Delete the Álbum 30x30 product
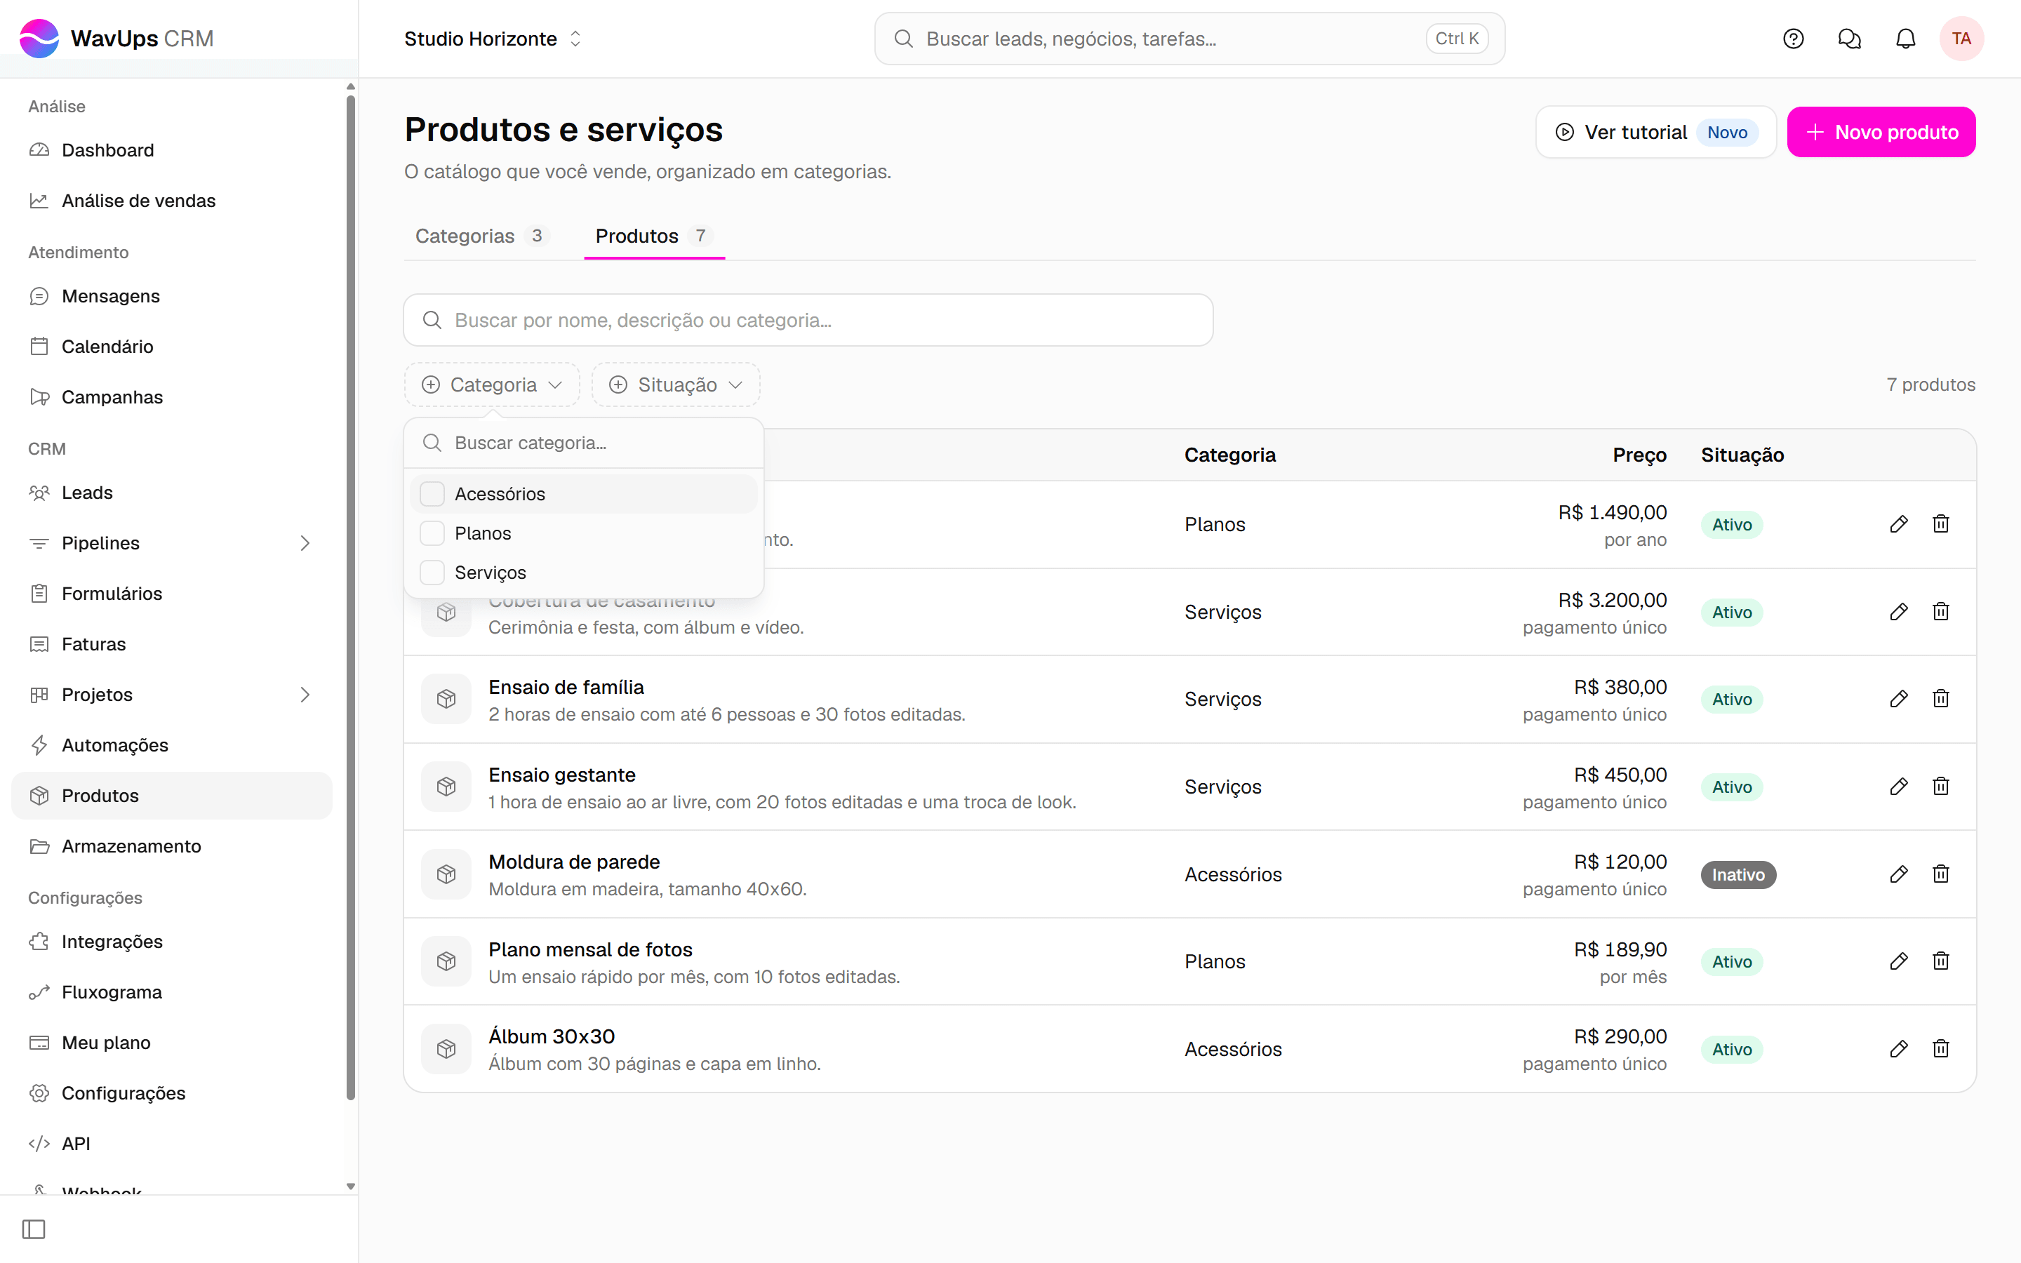The height and width of the screenshot is (1263, 2021). (x=1941, y=1048)
